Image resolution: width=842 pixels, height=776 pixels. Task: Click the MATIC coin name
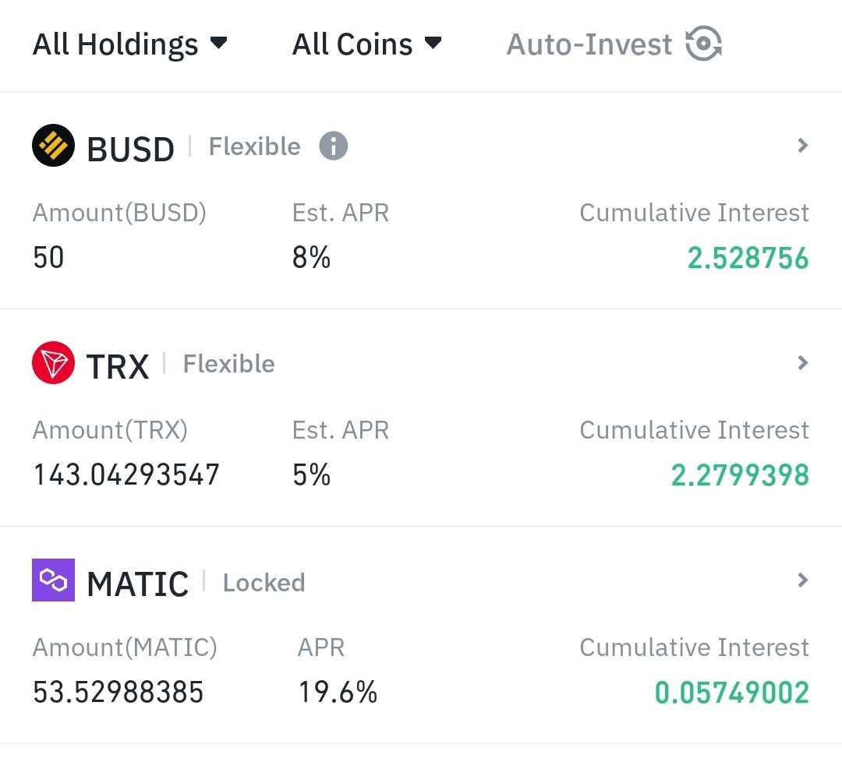click(137, 584)
